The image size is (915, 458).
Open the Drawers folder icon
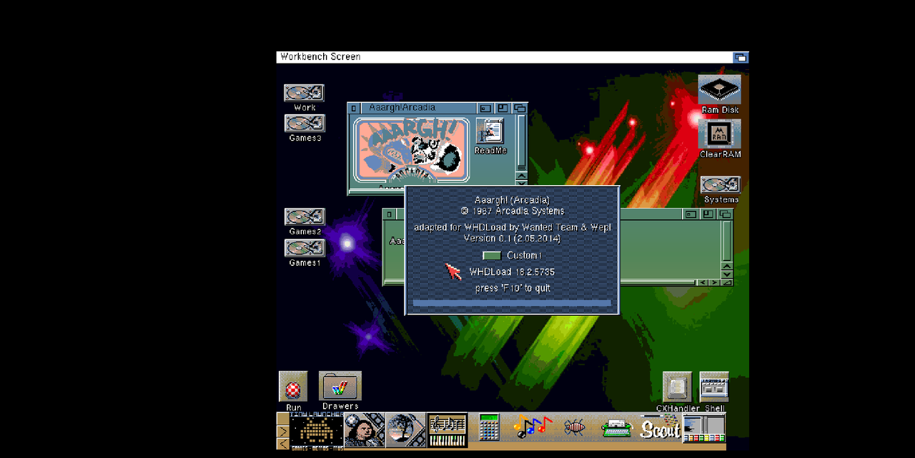(x=340, y=386)
